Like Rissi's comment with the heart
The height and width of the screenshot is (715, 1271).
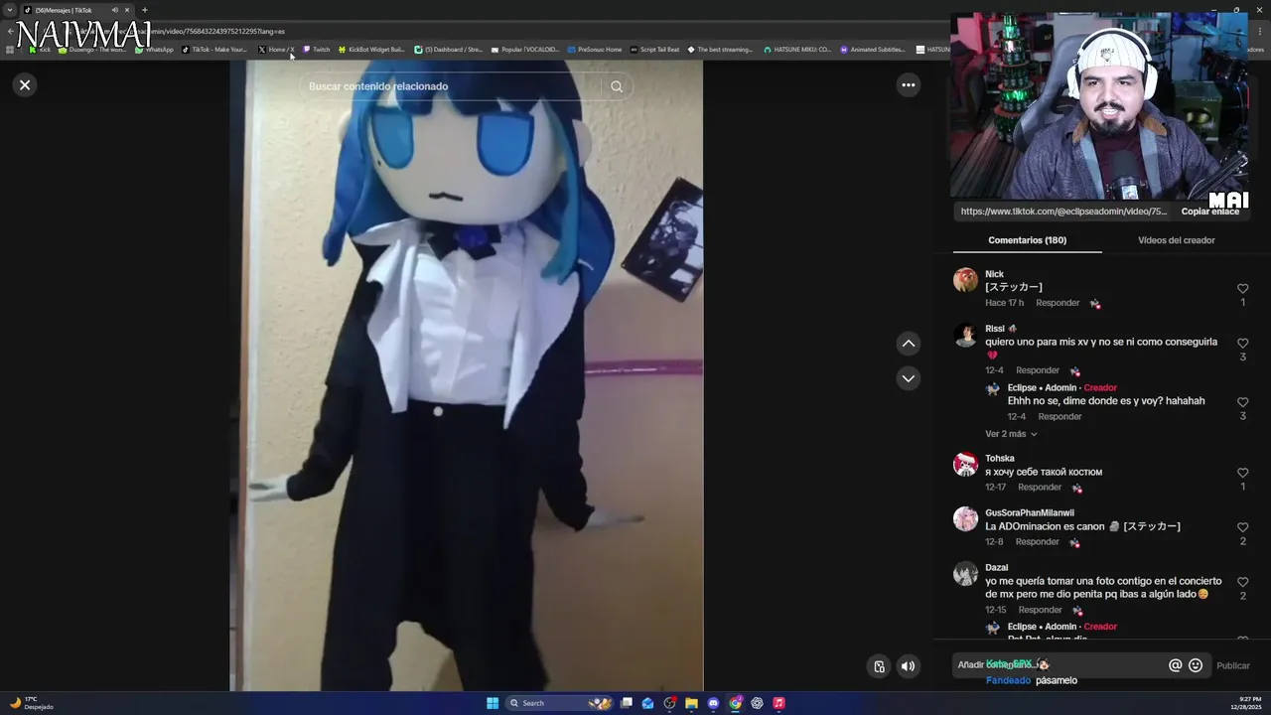tap(1242, 344)
